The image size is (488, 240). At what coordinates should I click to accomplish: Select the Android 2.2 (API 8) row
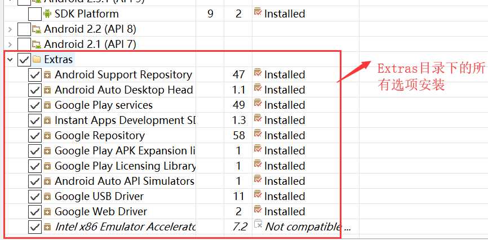pyautogui.click(x=90, y=29)
